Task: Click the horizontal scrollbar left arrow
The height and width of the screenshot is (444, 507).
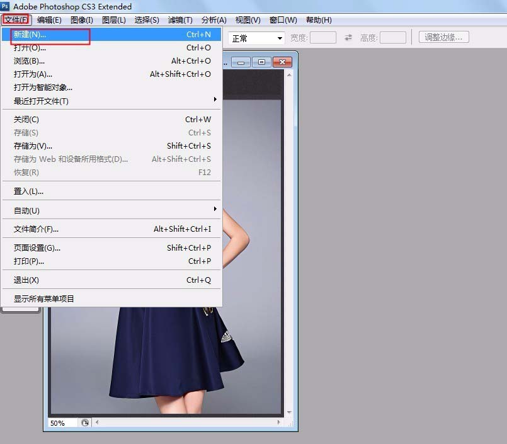Action: tap(98, 423)
